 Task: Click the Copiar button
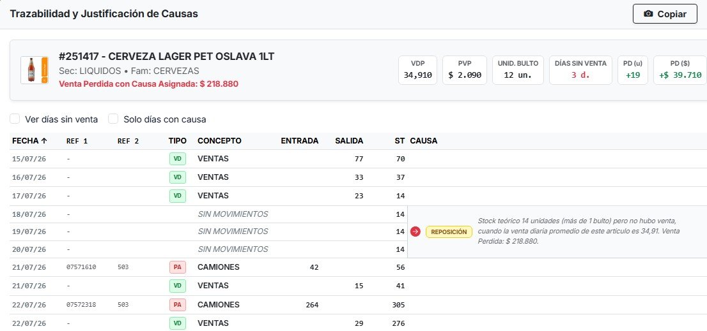665,14
